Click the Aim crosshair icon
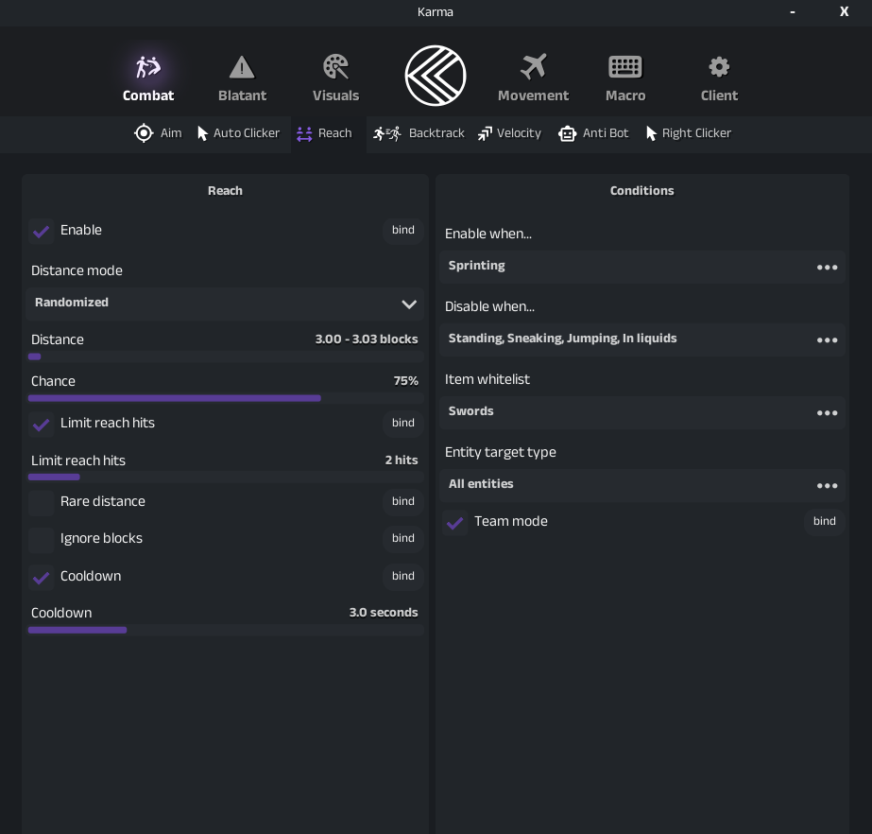Screen dimensions: 872x834 144,133
